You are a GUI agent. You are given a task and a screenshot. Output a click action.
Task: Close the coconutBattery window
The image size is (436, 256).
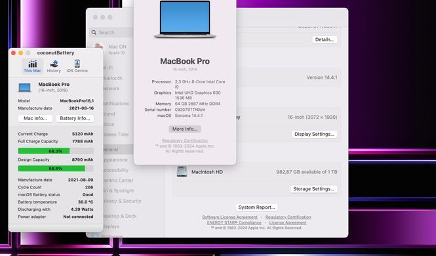(13, 53)
